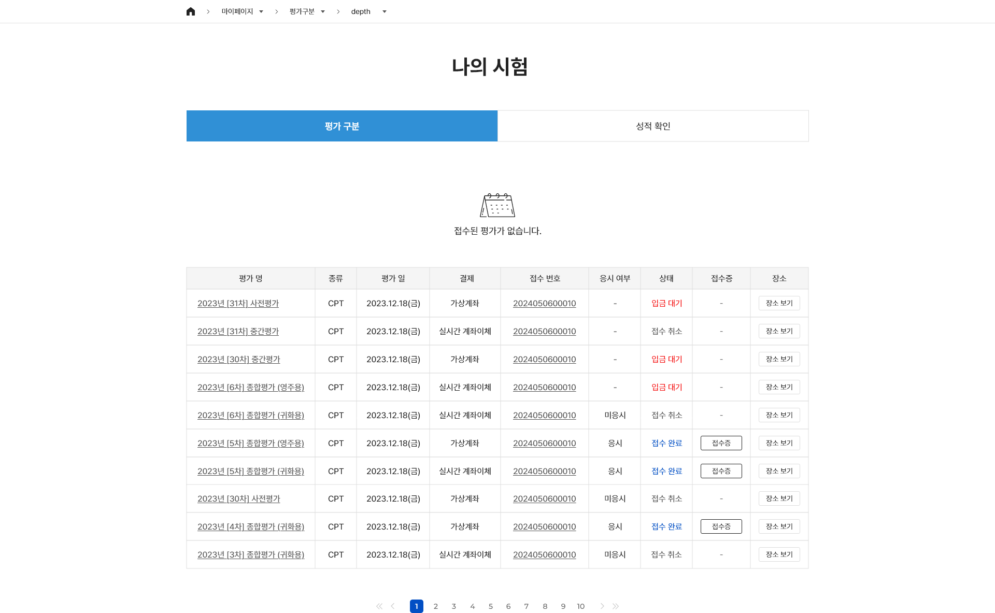
Task: Open 2023년 [4차] 종합평가 (귀화용) link
Action: 251,526
